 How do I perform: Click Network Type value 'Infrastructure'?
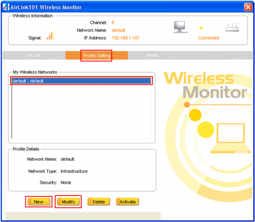pos(74,171)
